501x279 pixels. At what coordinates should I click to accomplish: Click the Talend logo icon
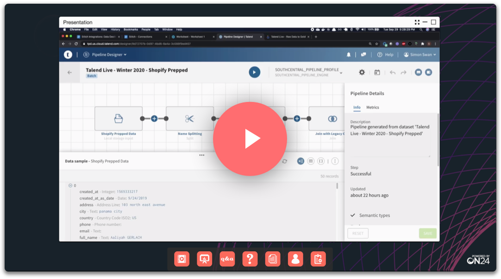tap(68, 55)
